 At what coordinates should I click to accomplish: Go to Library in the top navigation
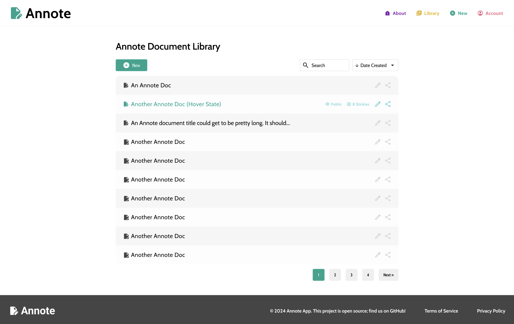428,13
